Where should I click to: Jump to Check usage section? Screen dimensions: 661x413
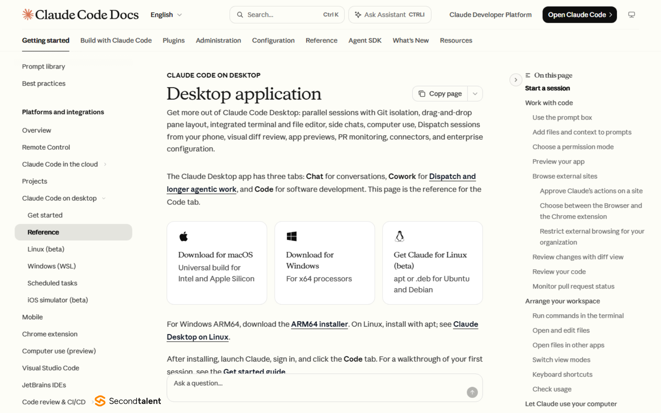pyautogui.click(x=552, y=389)
